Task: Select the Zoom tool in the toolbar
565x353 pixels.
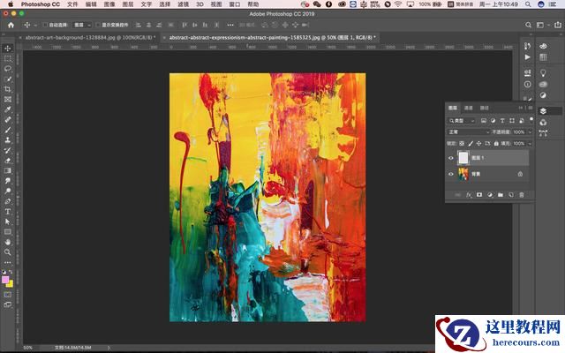Action: point(8,252)
